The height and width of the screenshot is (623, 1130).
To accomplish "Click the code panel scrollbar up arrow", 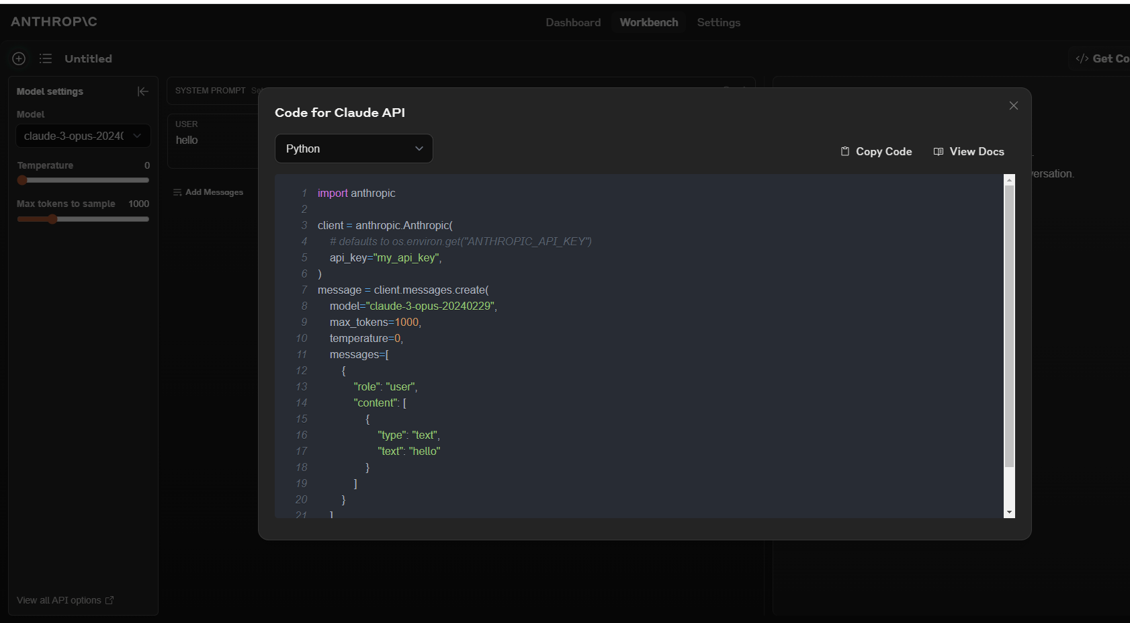I will (x=1009, y=180).
